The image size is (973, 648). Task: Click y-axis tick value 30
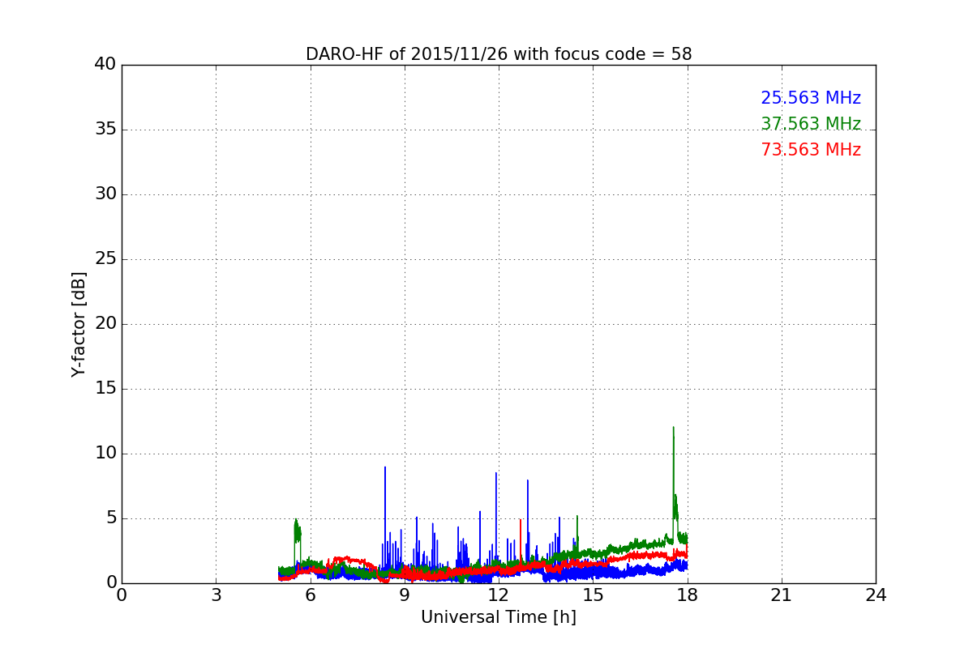pos(105,194)
